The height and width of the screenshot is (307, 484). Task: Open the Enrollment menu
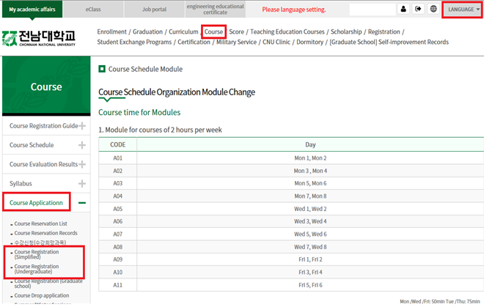click(x=111, y=32)
